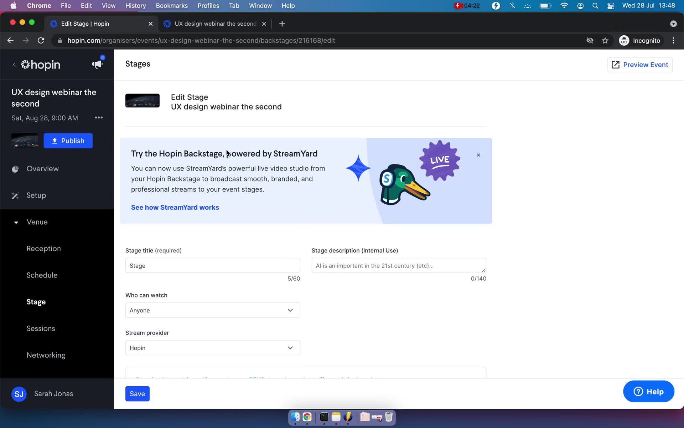
Task: Click the tracking-blocked eye icon in address bar
Action: pos(590,41)
